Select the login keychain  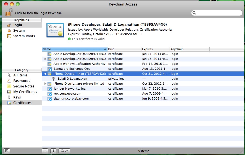(x=22, y=25)
